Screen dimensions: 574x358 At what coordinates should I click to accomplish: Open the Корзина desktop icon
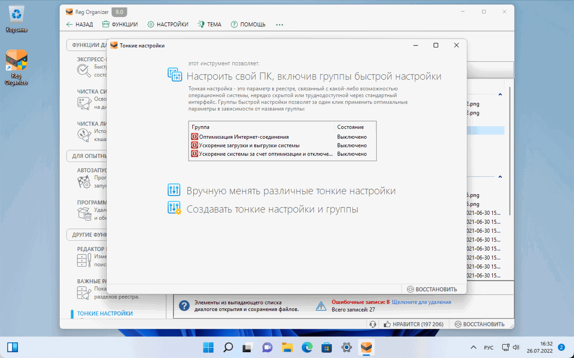coord(16,19)
